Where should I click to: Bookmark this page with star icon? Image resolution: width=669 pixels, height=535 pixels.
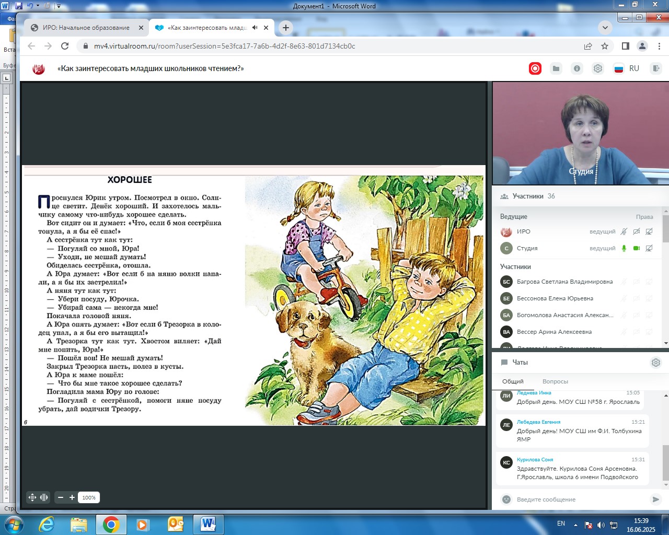[x=605, y=46]
